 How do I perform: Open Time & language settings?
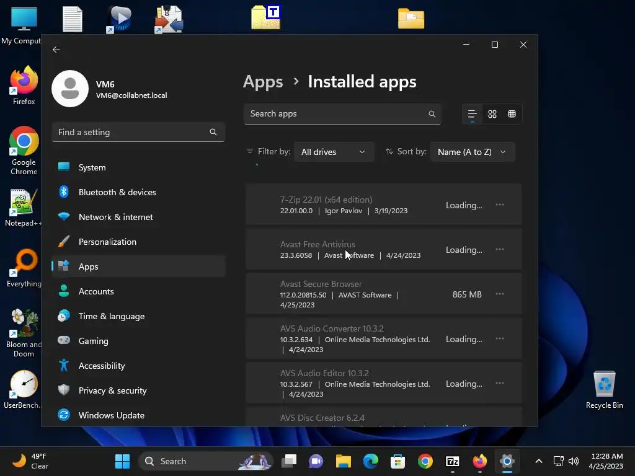[x=138, y=315]
